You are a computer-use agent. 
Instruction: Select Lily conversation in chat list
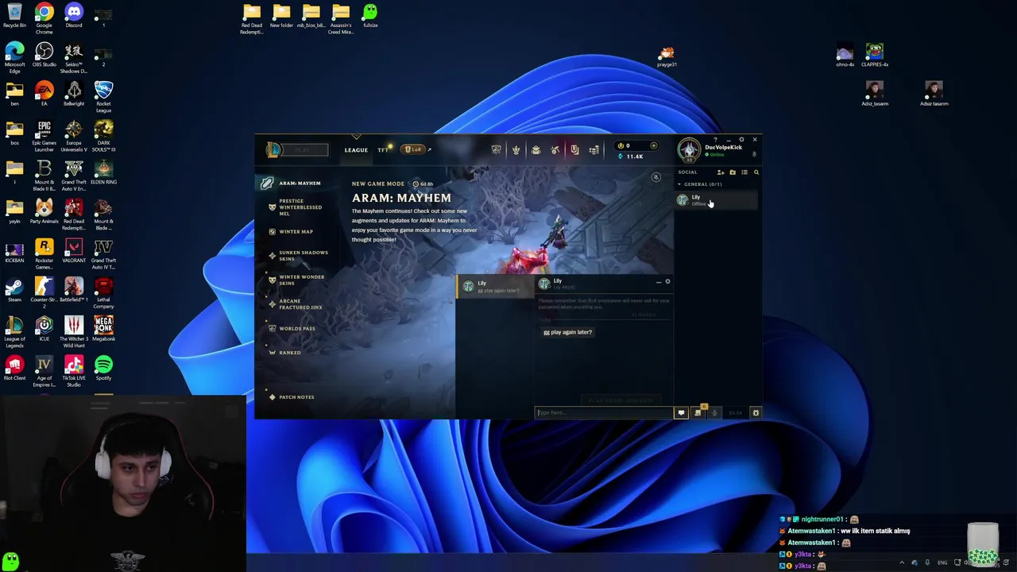coord(495,286)
